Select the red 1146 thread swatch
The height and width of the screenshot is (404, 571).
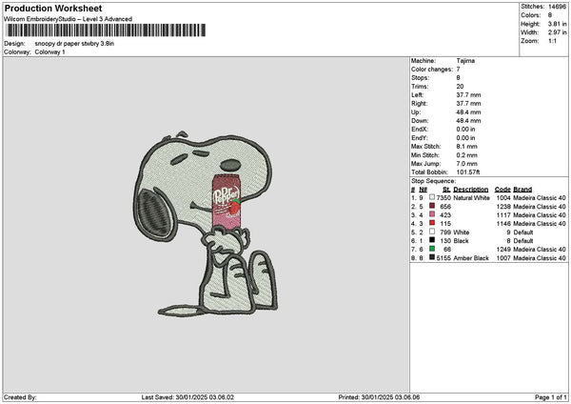[432, 223]
